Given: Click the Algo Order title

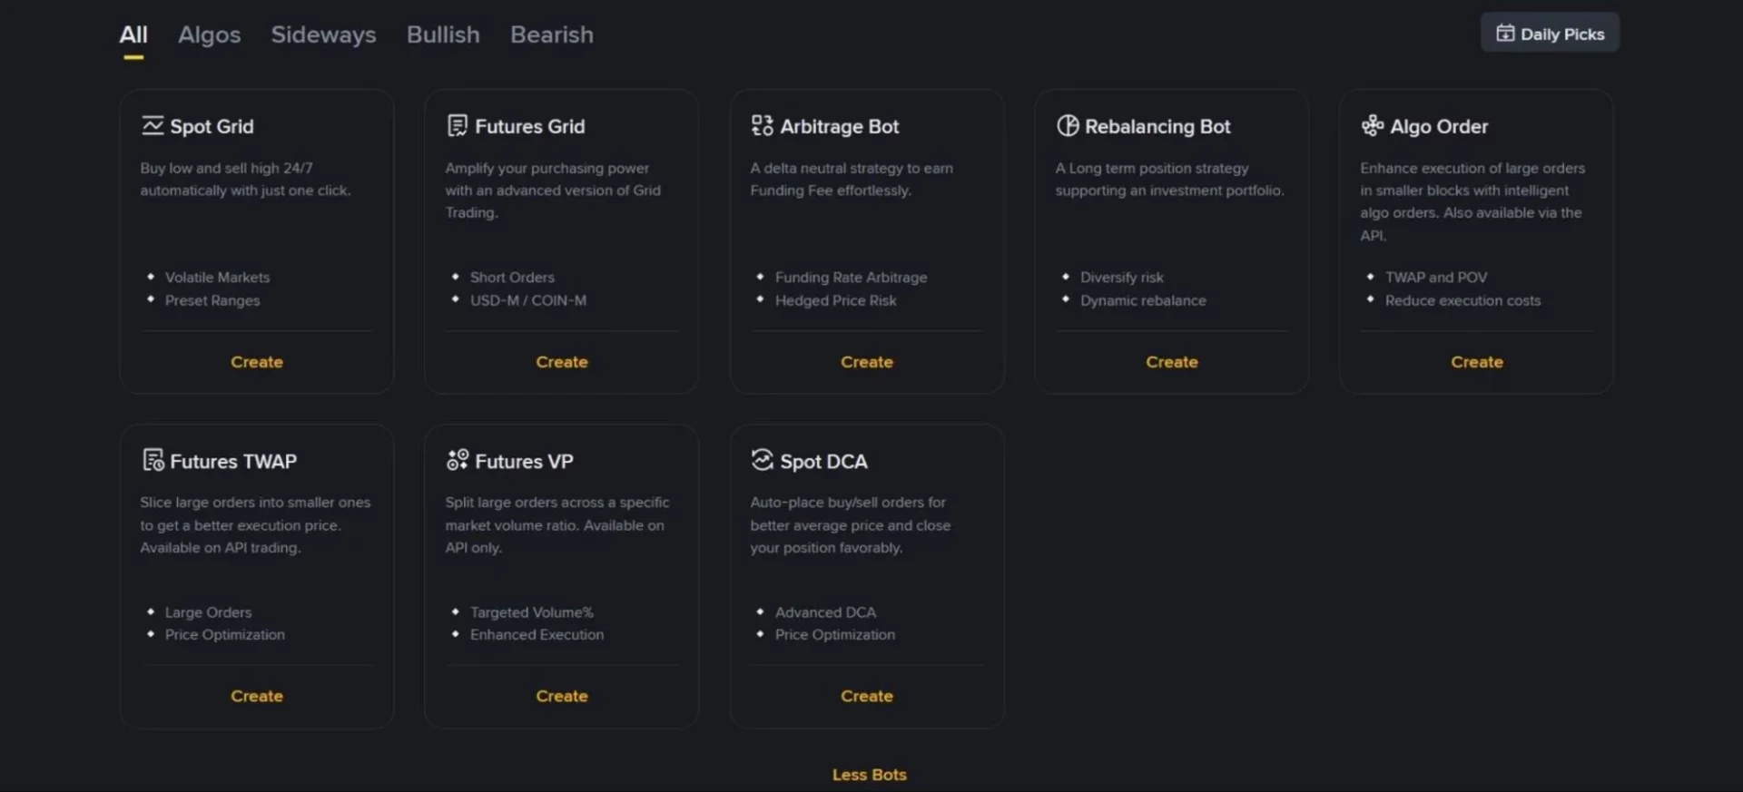Looking at the screenshot, I should click(x=1439, y=126).
